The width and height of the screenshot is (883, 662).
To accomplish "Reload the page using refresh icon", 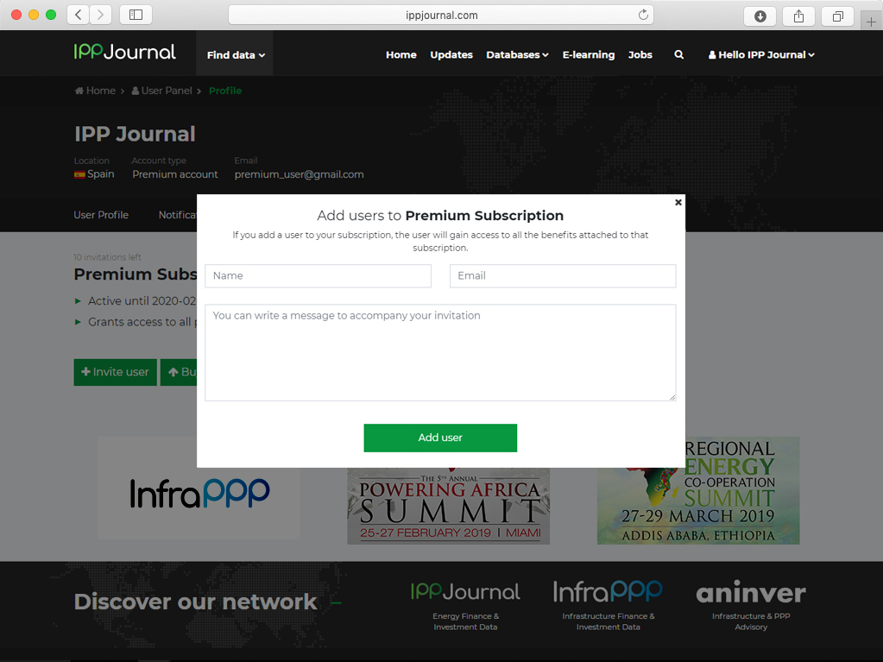I will click(x=643, y=15).
